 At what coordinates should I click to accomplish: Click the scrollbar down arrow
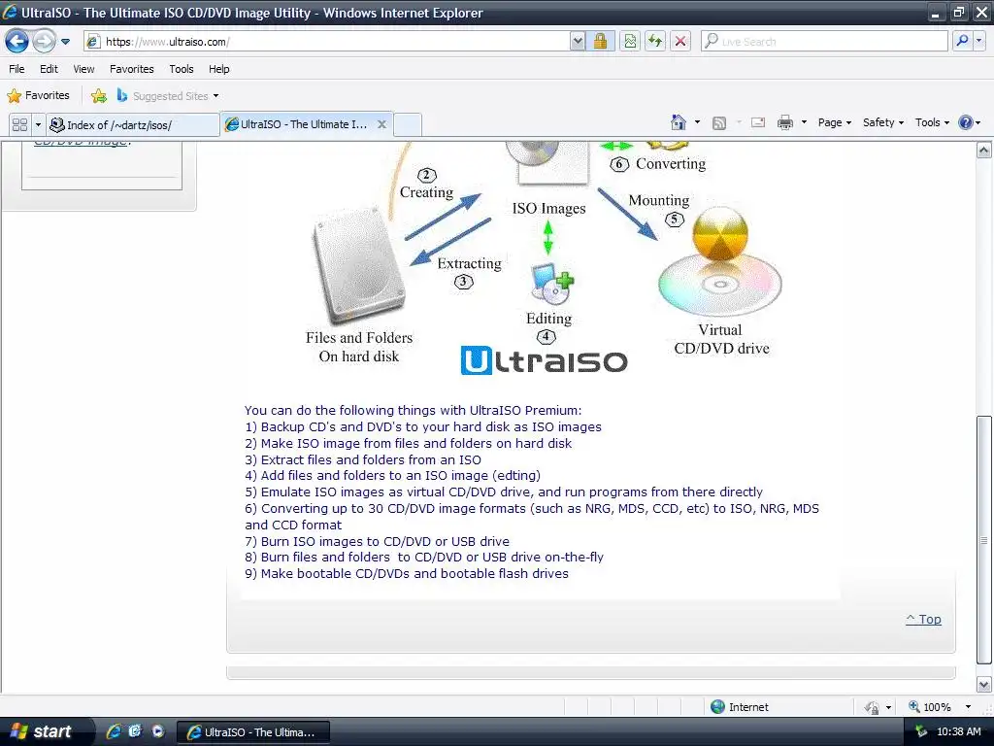point(984,685)
